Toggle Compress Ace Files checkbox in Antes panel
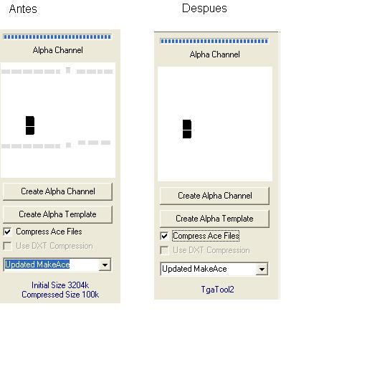Image resolution: width=367 pixels, height=367 pixels. [x=7, y=232]
